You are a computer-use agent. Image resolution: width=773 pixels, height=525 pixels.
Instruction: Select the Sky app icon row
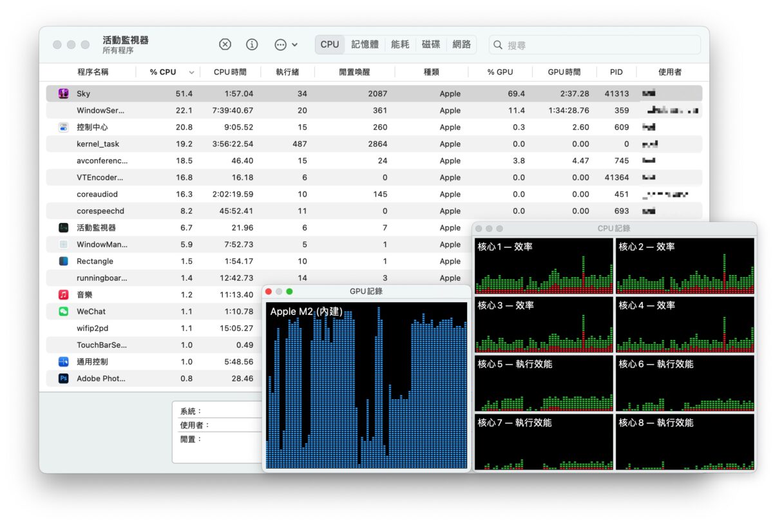pyautogui.click(x=374, y=93)
